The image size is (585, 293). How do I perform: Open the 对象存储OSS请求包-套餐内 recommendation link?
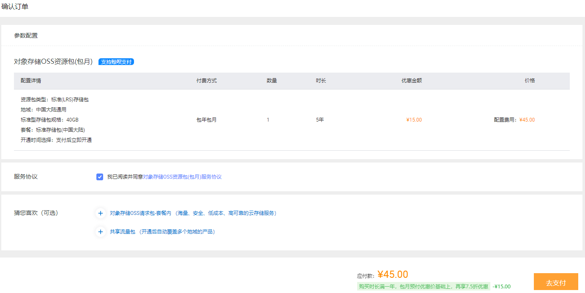[140, 213]
